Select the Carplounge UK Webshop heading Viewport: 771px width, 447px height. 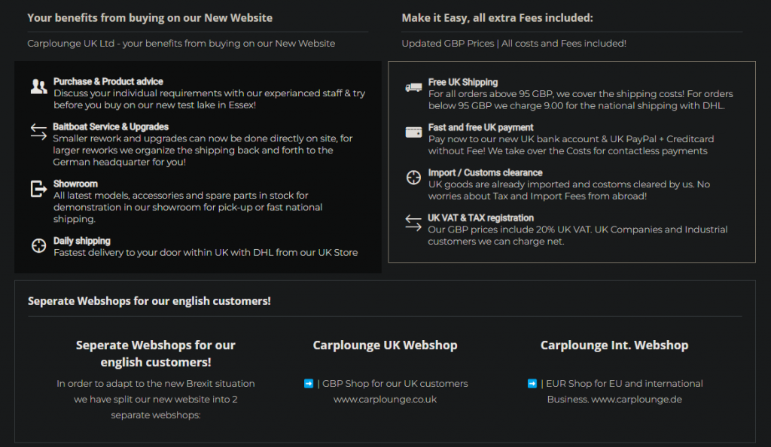pos(385,345)
